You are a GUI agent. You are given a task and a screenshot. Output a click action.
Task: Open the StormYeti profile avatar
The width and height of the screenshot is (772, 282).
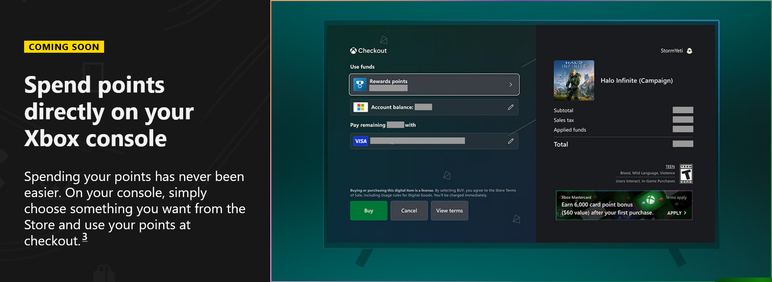[x=689, y=51]
